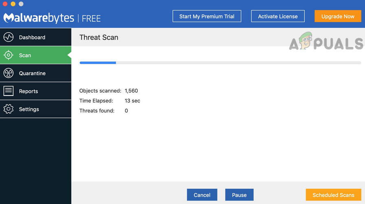Click the Scan target icon
Screen dimensions: 365x204
pos(9,55)
